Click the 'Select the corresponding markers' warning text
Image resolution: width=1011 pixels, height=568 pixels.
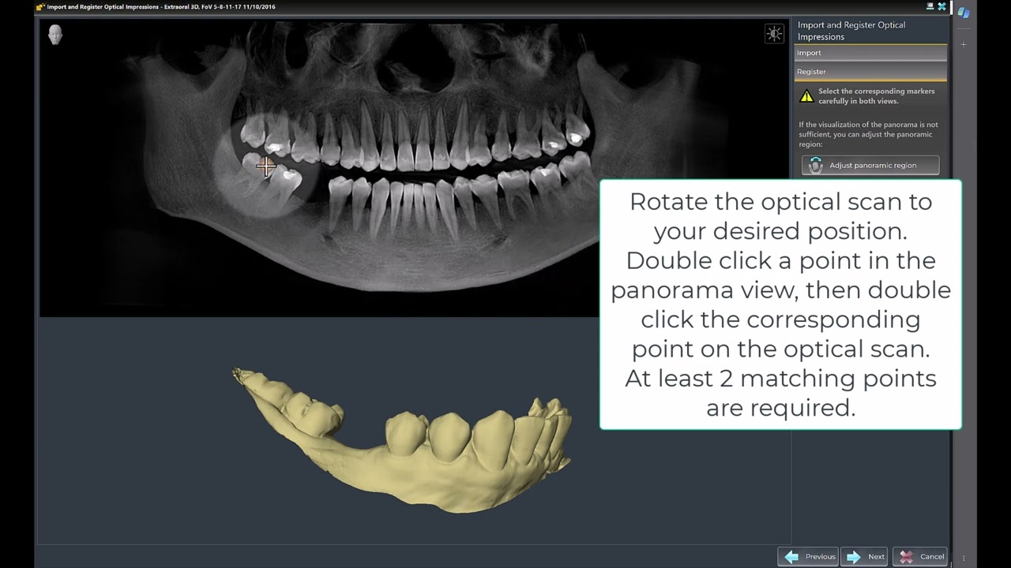pyautogui.click(x=876, y=96)
